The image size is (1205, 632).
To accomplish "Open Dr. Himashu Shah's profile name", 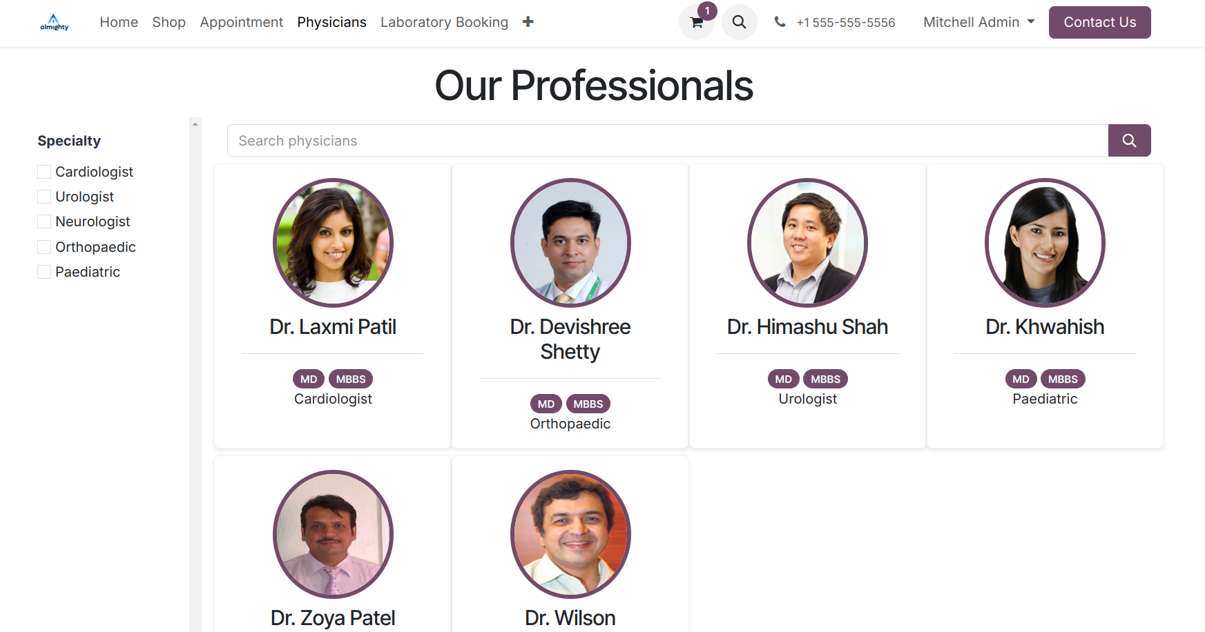I will 807,327.
